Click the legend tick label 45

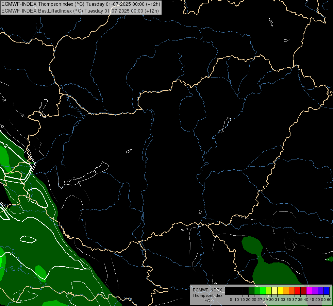click(x=312, y=300)
